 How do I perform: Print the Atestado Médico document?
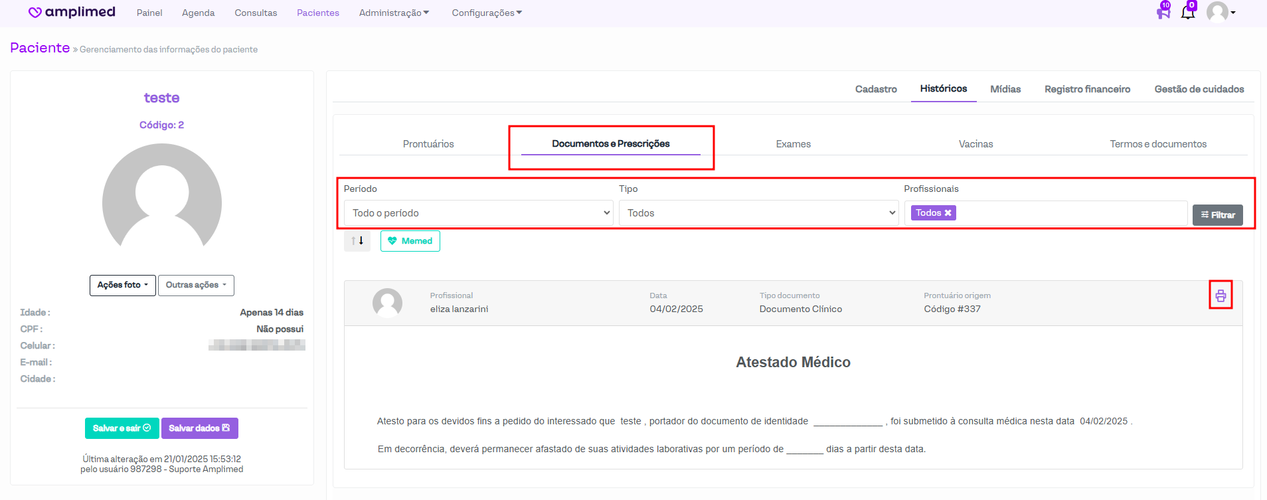[1221, 296]
